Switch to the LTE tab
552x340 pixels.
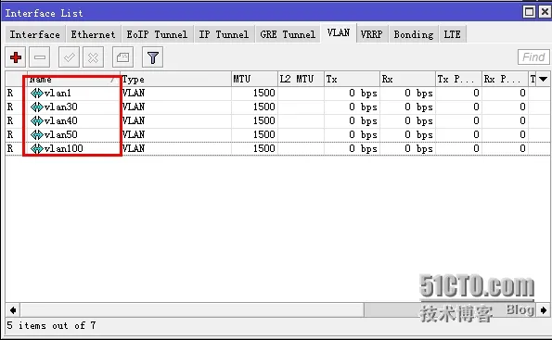click(x=453, y=34)
